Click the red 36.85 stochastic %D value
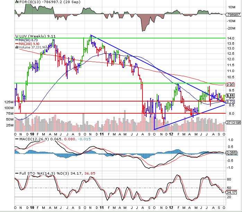The width and height of the screenshot is (242, 212). pyautogui.click(x=90, y=173)
